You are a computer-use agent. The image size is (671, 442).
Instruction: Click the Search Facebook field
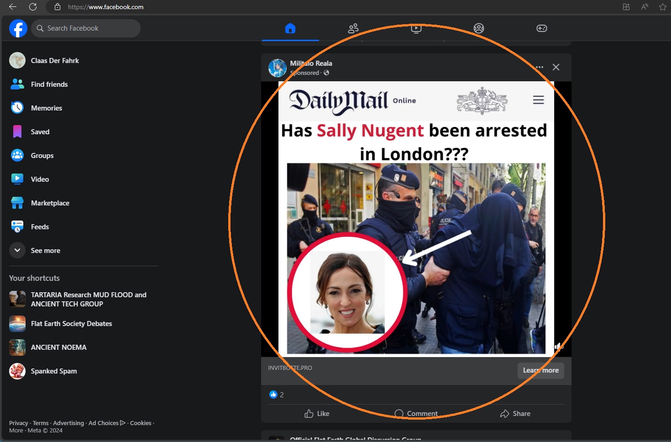point(86,28)
